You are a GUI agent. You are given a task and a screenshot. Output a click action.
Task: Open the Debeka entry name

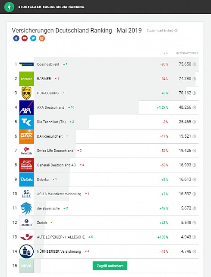[x=43, y=180]
